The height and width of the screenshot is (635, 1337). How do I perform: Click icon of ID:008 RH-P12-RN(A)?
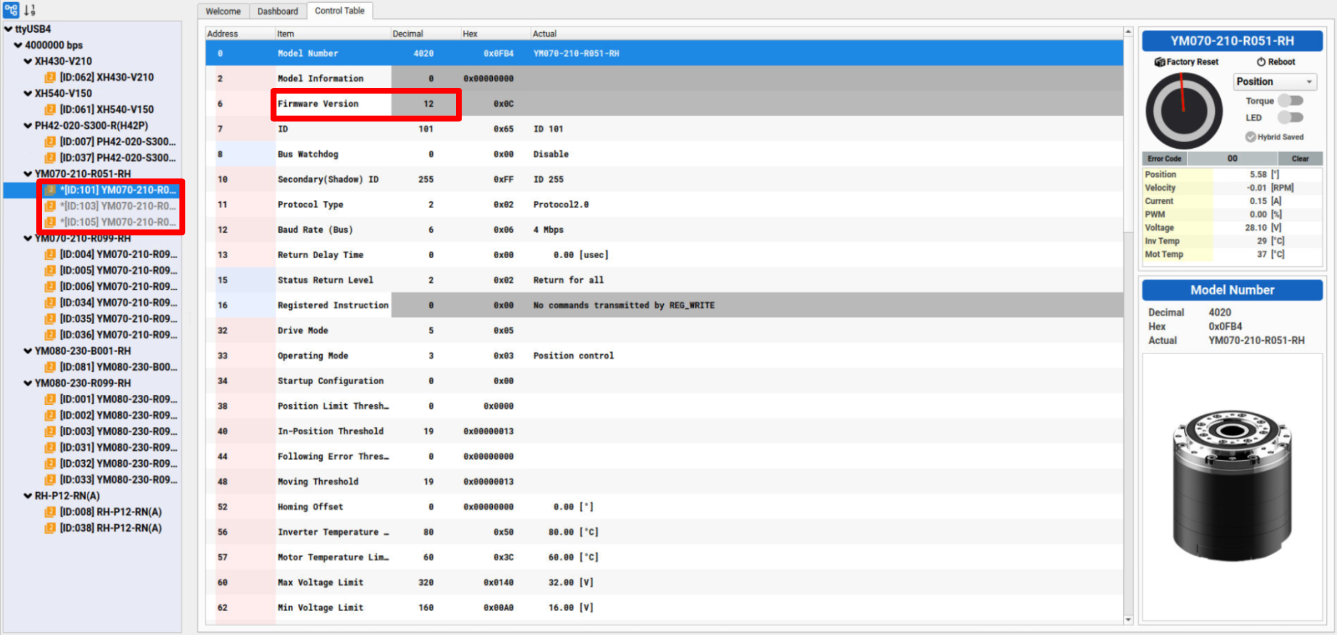tap(50, 512)
